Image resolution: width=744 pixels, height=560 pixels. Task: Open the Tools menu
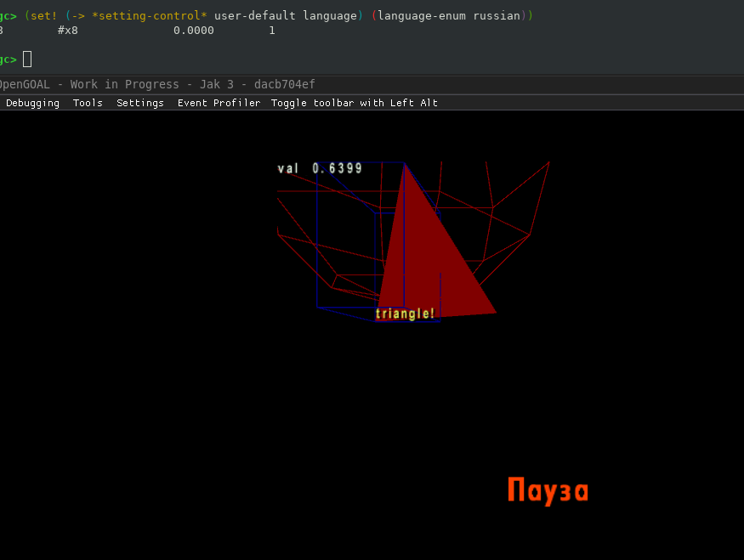[x=88, y=103]
